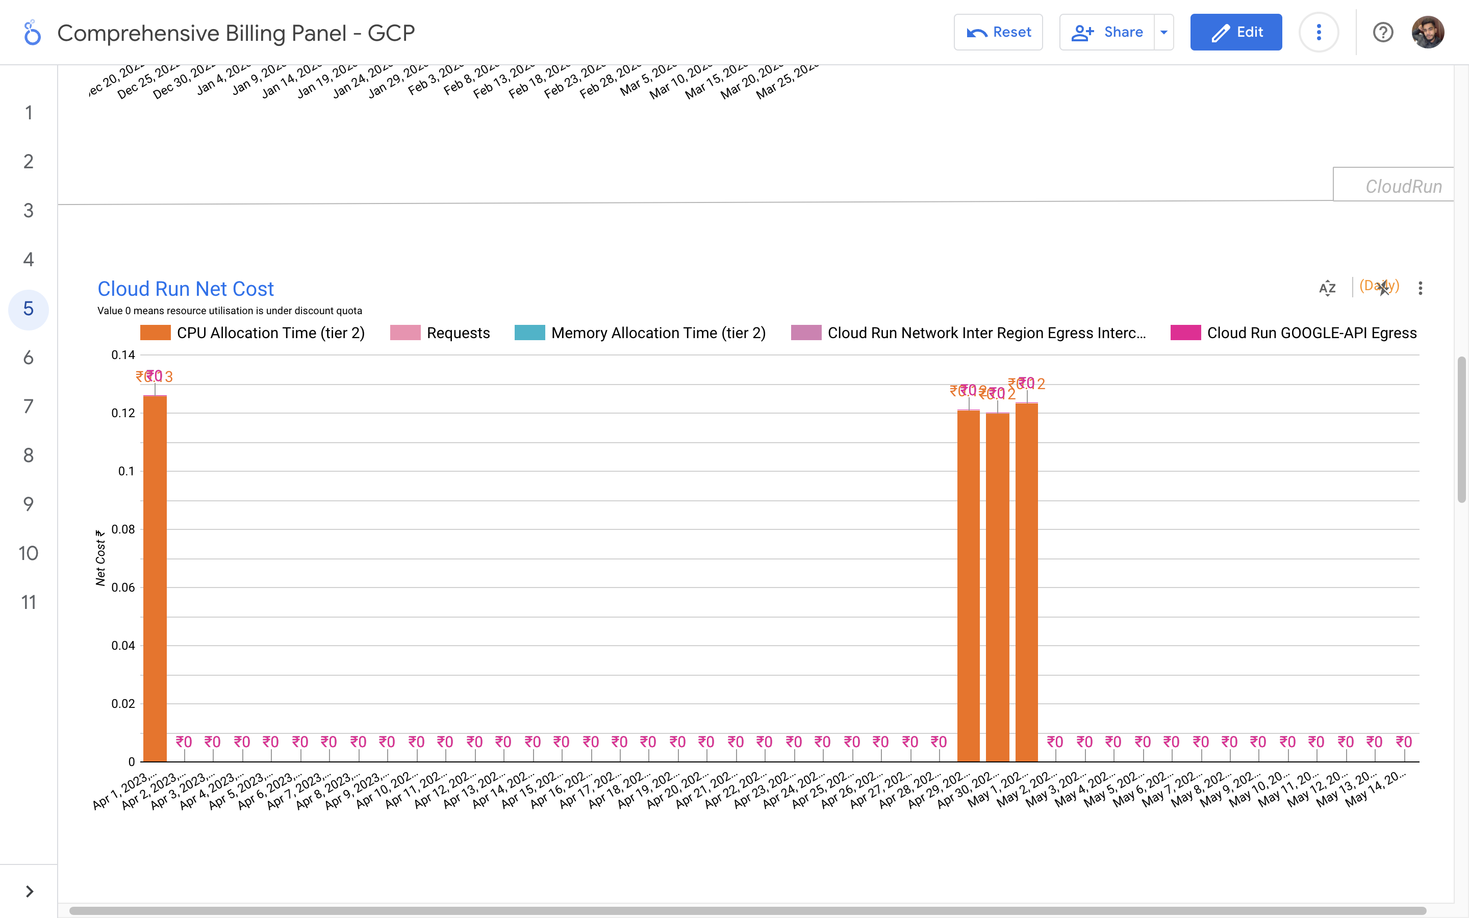Open the Cloud Run chart's three-dot menu
Viewport: 1469px width, 918px height.
[x=1420, y=288]
